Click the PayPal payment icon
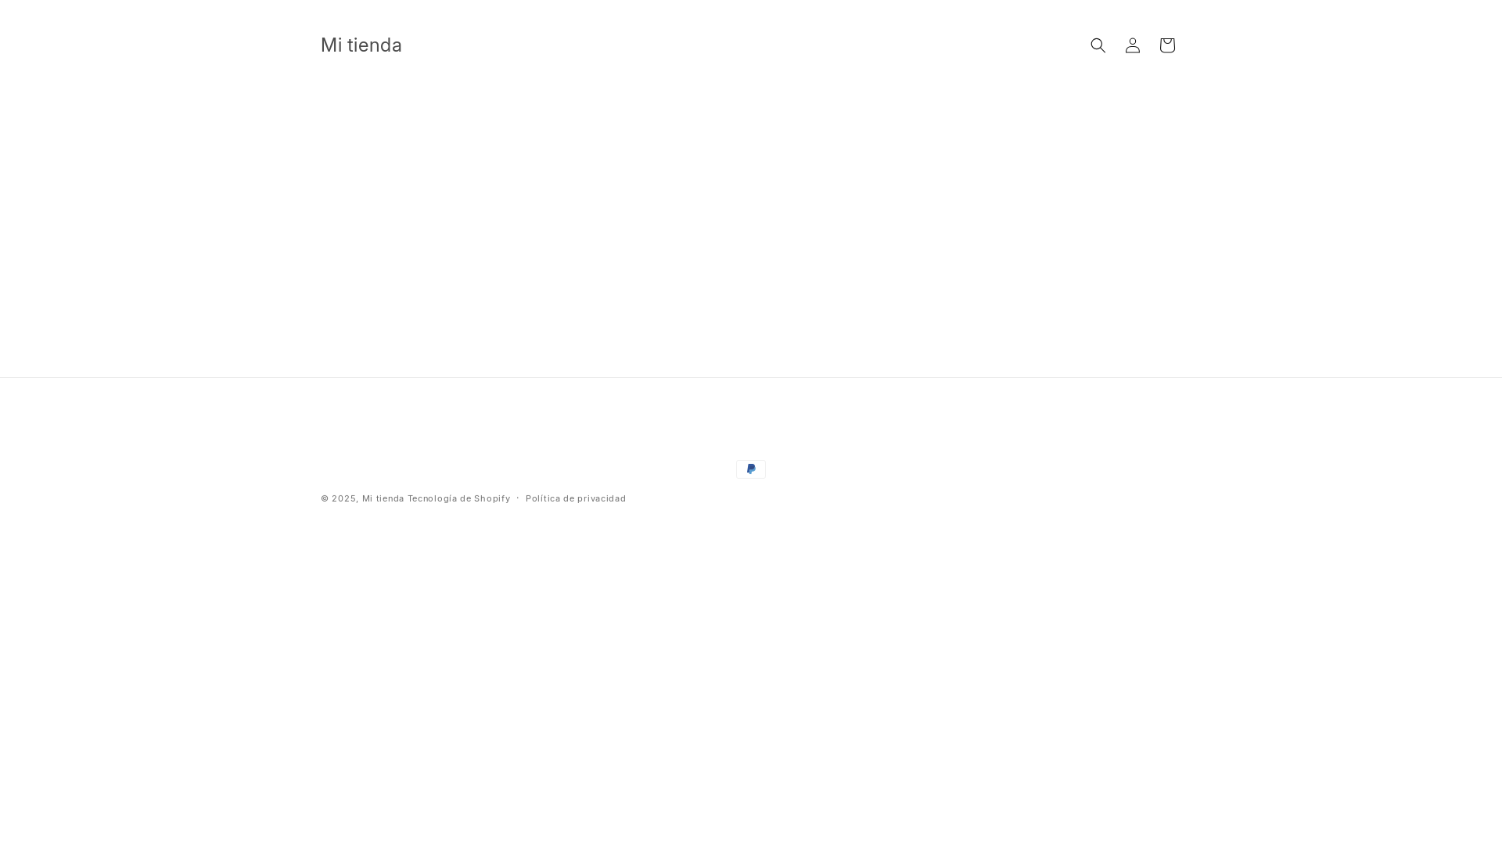The image size is (1502, 845). pyautogui.click(x=751, y=469)
